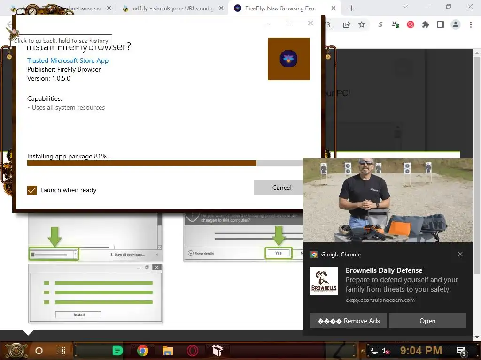The height and width of the screenshot is (360, 481).
Task: Bookmark this page with the star icon
Action: pos(362,25)
